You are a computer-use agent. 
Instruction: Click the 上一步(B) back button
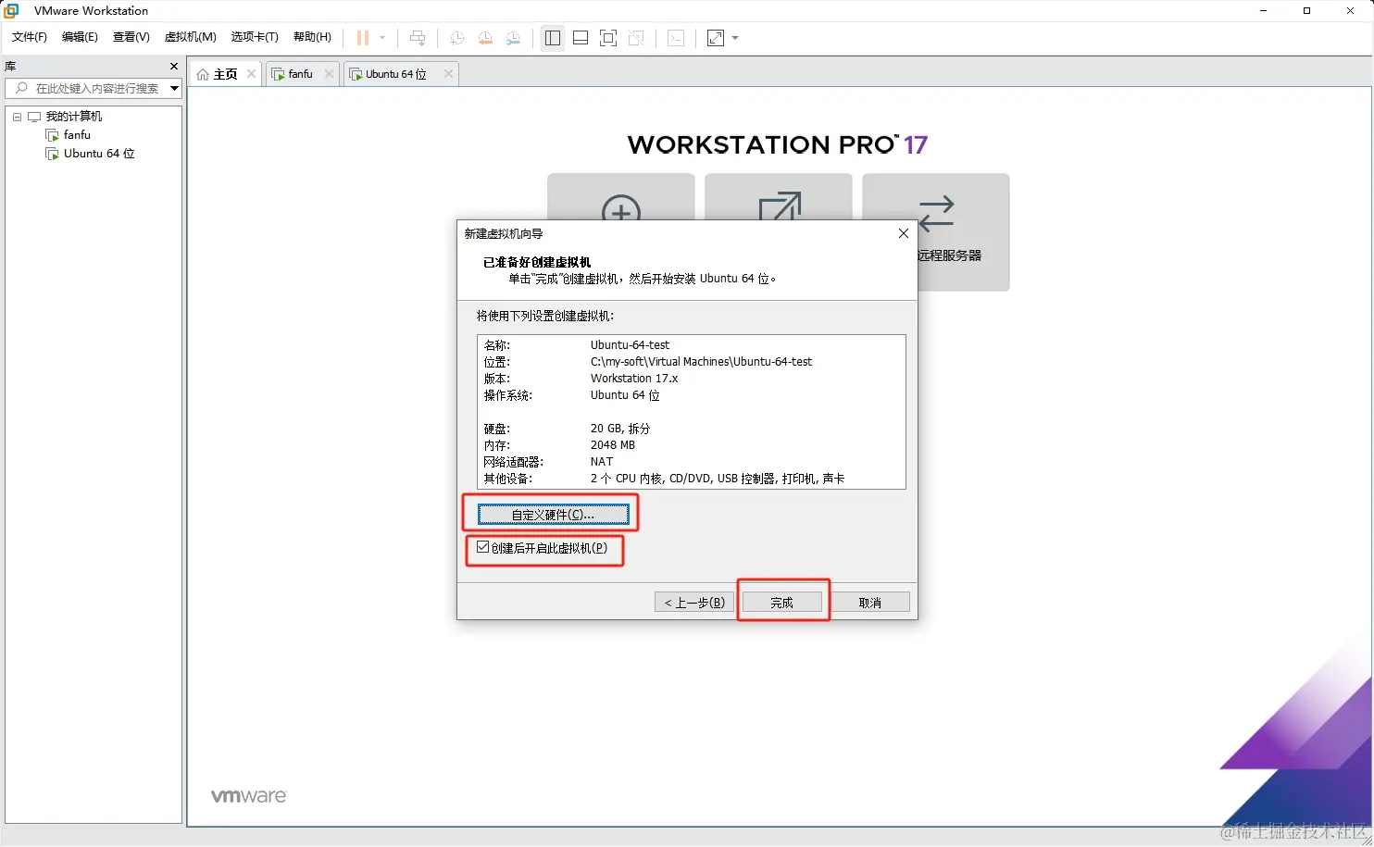click(694, 603)
